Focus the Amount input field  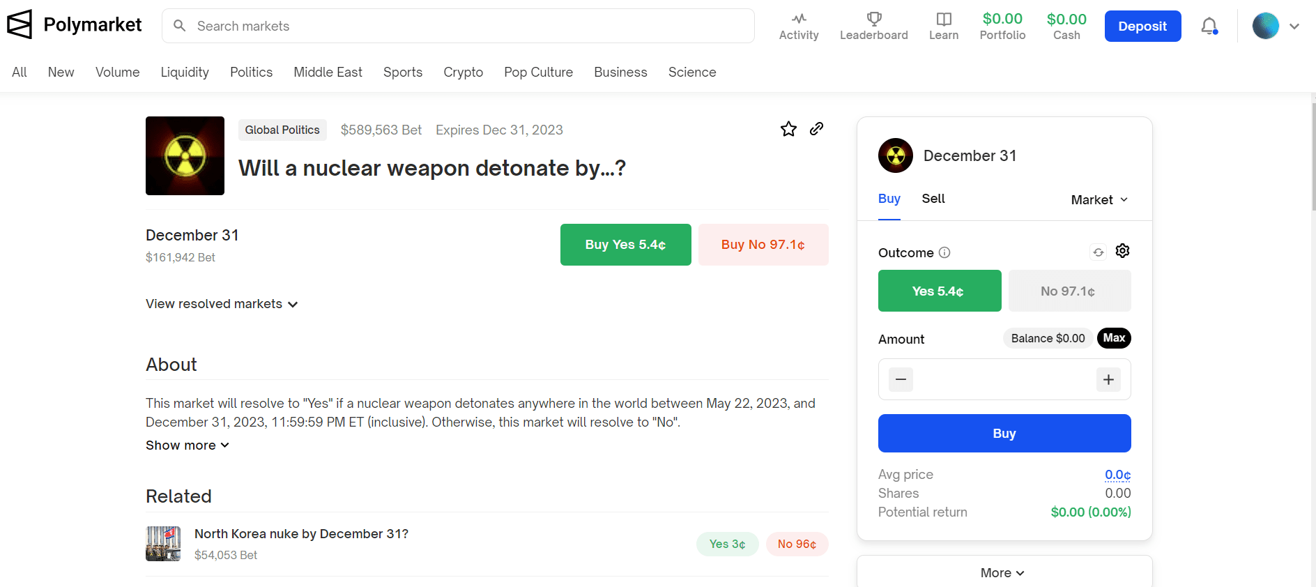(x=1004, y=379)
